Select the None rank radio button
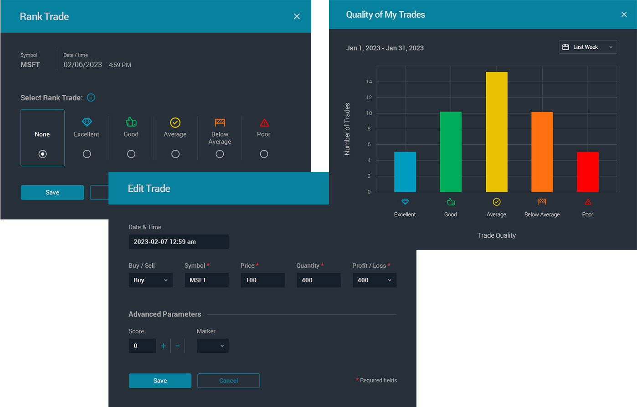The image size is (637, 407). coord(43,154)
